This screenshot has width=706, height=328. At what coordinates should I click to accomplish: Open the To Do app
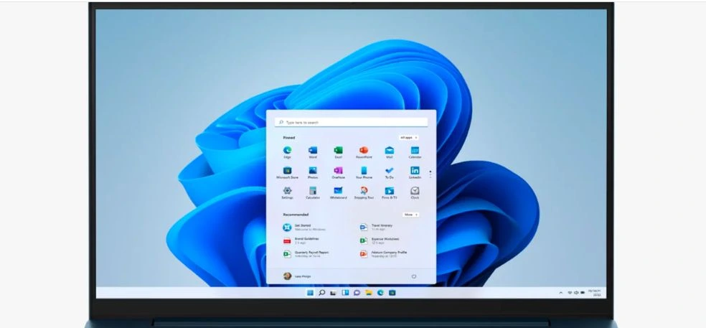pos(389,172)
